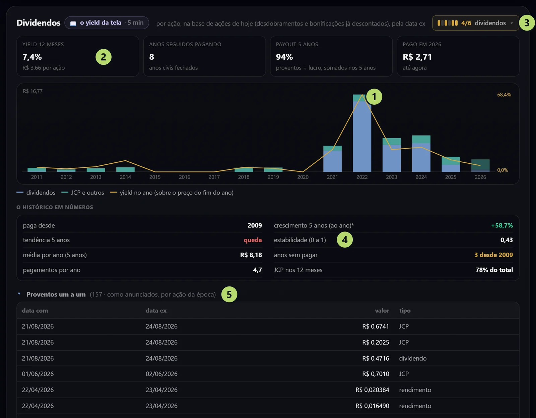
Task: Collapse the Proventos um a um section triangle
Action: pyautogui.click(x=19, y=294)
